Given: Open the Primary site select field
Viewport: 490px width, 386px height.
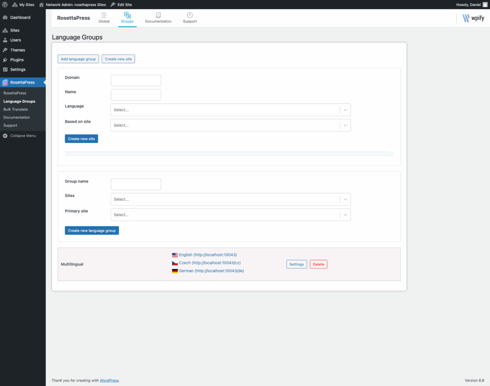Looking at the screenshot, I should point(231,215).
